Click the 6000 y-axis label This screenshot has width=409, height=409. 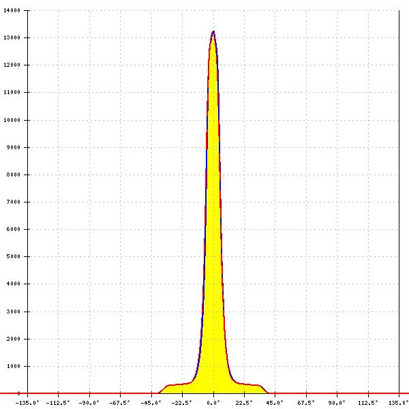pos(14,229)
